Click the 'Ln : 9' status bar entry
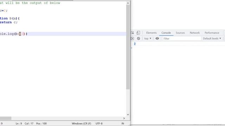 (x=19, y=124)
